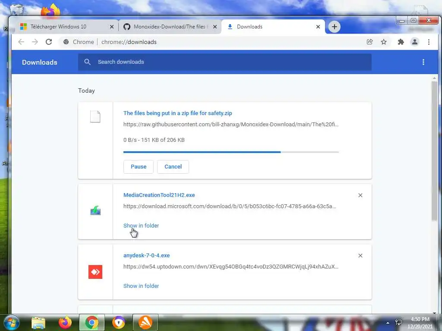Click the Today date heading
The height and width of the screenshot is (331, 442).
pos(86,91)
